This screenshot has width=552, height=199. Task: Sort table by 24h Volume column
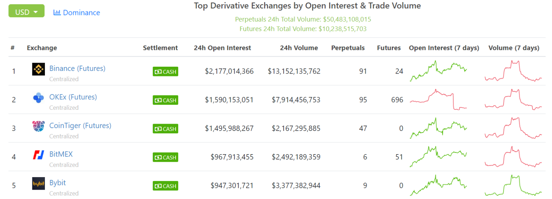coord(299,48)
